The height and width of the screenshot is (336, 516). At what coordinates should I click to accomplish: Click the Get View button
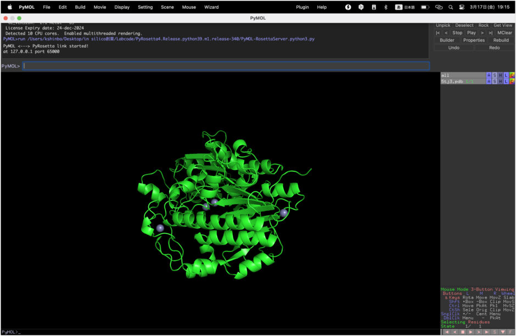coord(502,25)
